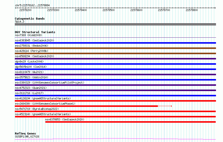223x142 pixels.
Task: Click the DGV Structural Variants track heading
Action: (x=35, y=32)
